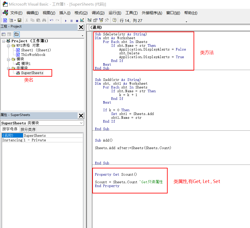
Task: Toggle View Object in Project panel
Action: 9,34
